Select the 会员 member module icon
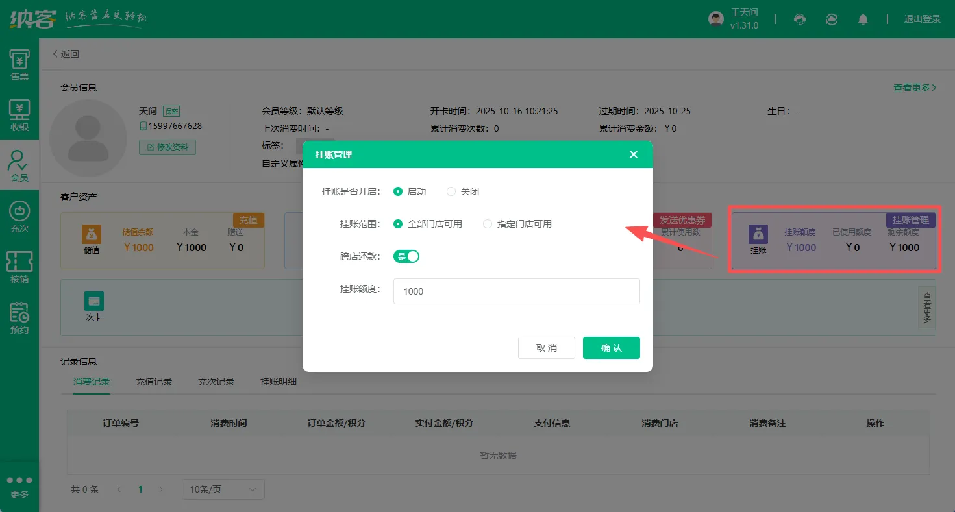The image size is (955, 512). [x=19, y=162]
